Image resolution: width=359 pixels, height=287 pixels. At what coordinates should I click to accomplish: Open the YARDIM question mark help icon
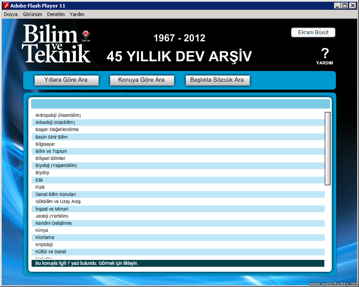pyautogui.click(x=325, y=56)
